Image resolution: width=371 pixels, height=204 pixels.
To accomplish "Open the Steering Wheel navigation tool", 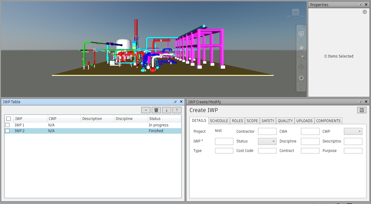I will point(301,33).
